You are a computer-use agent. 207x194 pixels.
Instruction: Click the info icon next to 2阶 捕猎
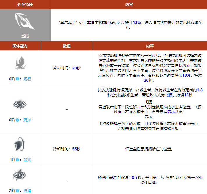tap(17, 190)
